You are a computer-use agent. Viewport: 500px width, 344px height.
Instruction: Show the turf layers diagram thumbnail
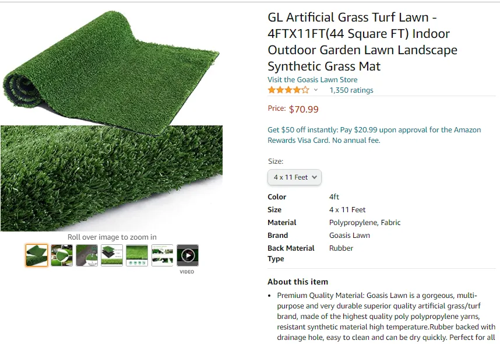(x=112, y=255)
